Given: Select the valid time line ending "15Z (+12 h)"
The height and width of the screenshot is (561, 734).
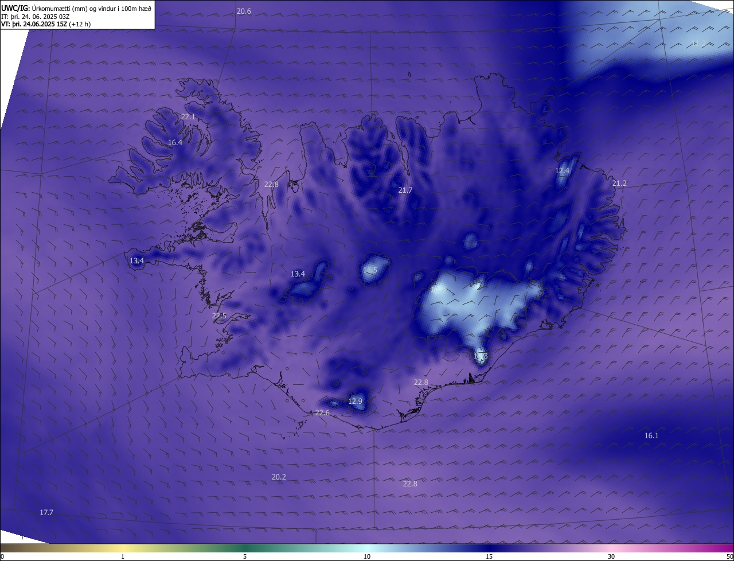Looking at the screenshot, I should coord(46,24).
